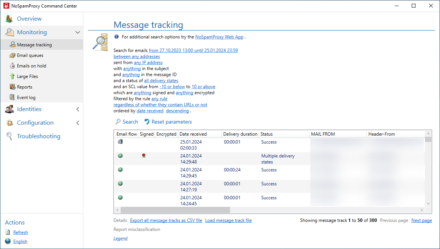Open Large Files in the sidebar

click(42, 76)
